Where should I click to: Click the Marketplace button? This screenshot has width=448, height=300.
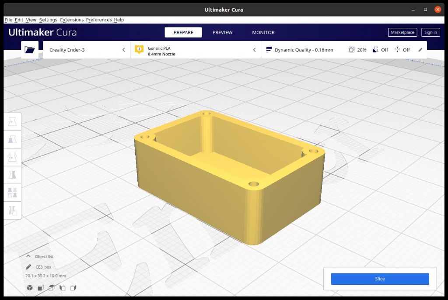coord(402,32)
